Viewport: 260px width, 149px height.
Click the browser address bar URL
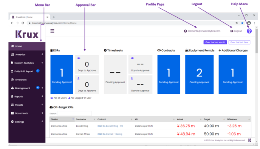(x=54, y=23)
